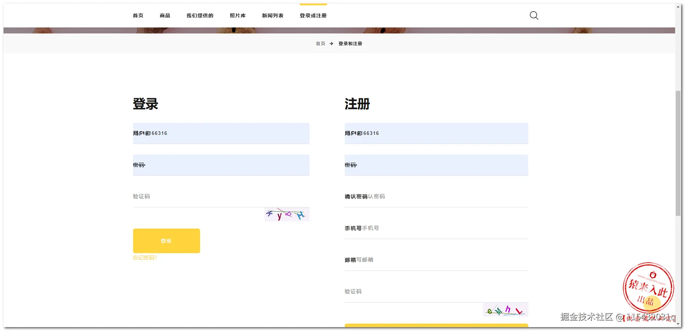Viewport: 685px width, 331px height.
Task: Click the scrollbar up arrow
Action: pos(678,7)
